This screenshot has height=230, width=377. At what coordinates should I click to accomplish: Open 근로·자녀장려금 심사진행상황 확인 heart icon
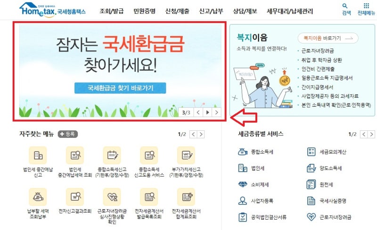(112, 197)
